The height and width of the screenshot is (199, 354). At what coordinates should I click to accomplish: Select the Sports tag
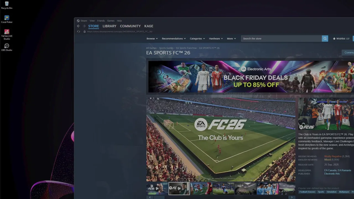(321, 192)
